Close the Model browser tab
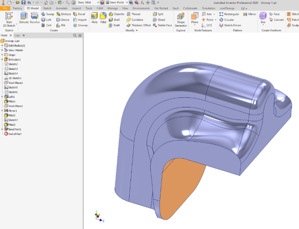This screenshot has height=229, width=299. pos(10,35)
